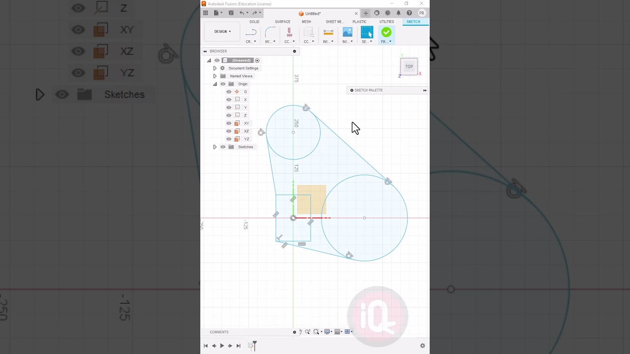This screenshot has width=630, height=354.
Task: Click the Zoom Window tool
Action: coord(316,332)
